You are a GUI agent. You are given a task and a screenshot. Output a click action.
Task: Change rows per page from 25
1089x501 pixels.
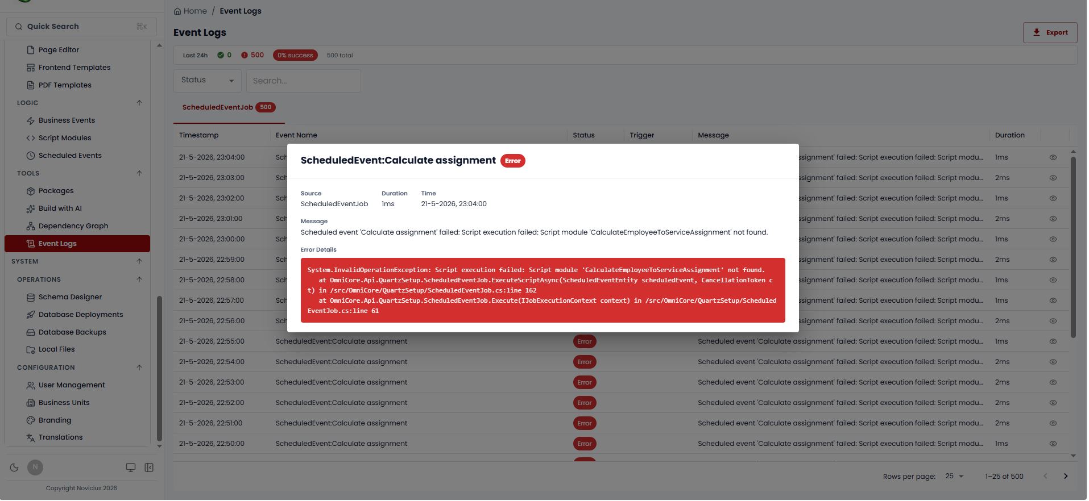[x=954, y=477]
